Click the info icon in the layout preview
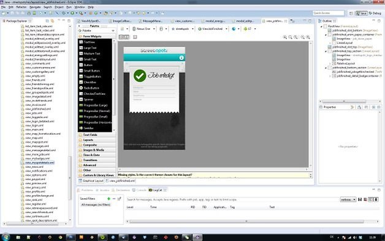 (181, 58)
